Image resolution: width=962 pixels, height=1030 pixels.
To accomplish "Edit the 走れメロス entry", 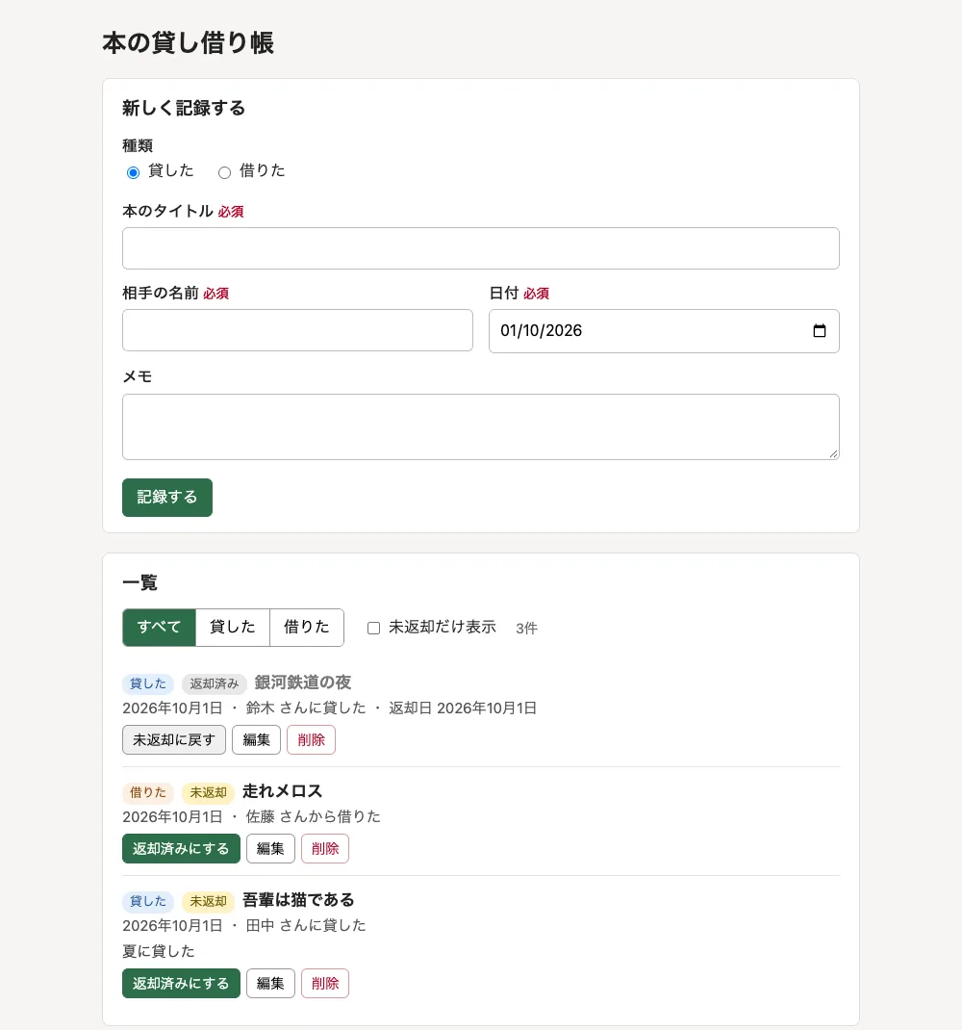I will pyautogui.click(x=270, y=849).
